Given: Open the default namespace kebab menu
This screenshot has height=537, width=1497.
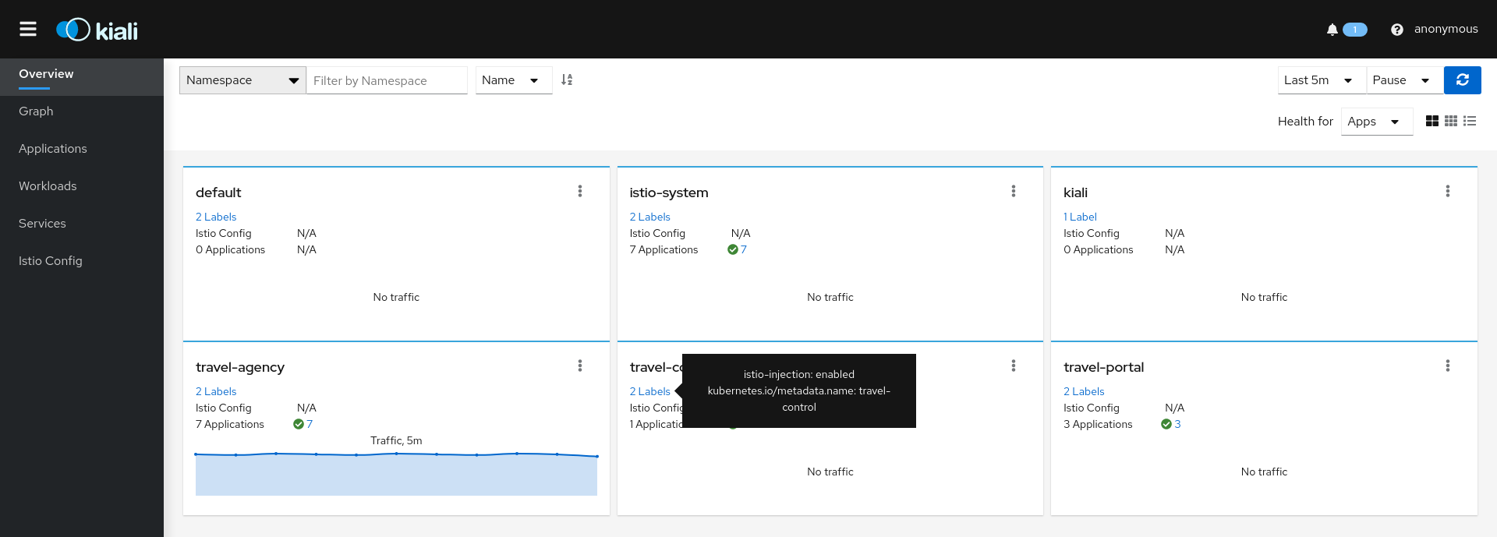Looking at the screenshot, I should point(579,191).
